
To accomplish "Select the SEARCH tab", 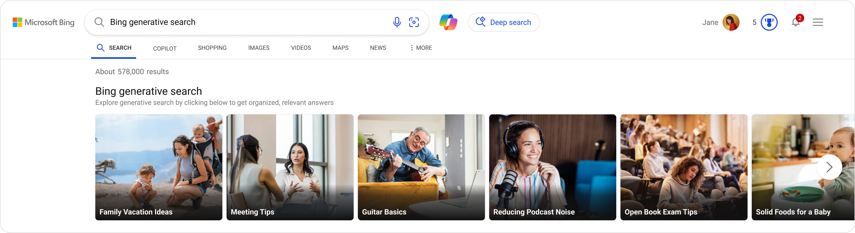I will coord(114,48).
